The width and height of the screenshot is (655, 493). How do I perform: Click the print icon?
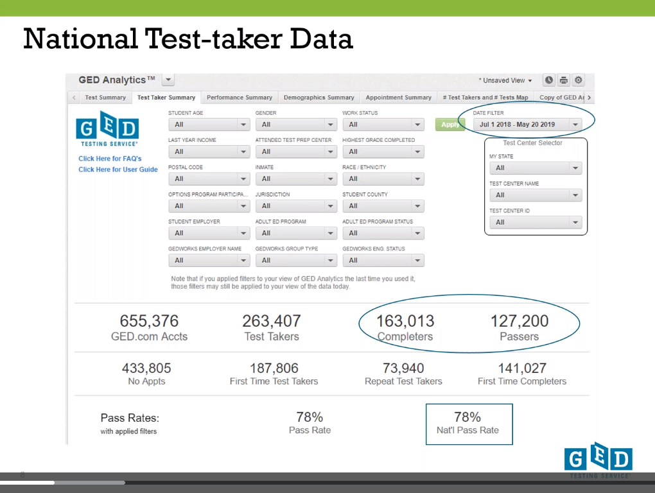point(563,80)
